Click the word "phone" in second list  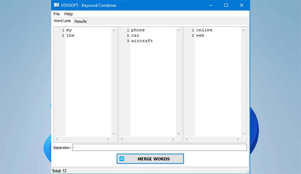pos(138,30)
